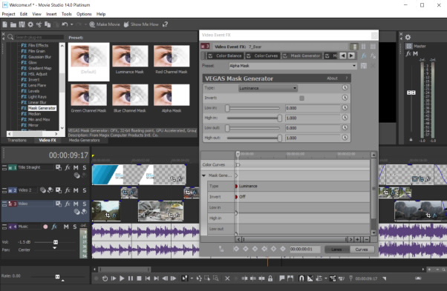The image size is (447, 291).
Task: Toggle loop playback button
Action: point(105,278)
